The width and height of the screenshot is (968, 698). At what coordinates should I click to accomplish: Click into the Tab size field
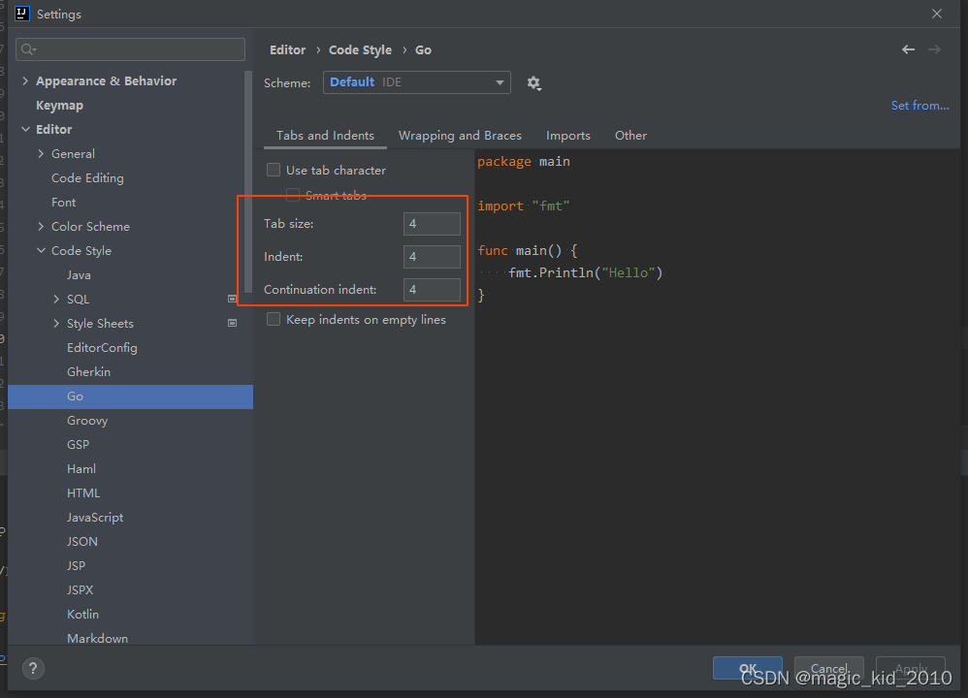[x=432, y=223]
